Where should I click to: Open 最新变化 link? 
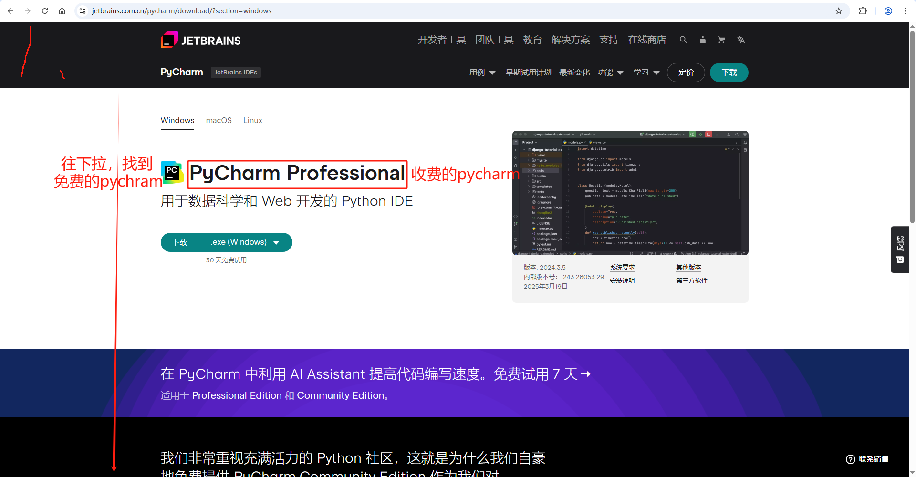pyautogui.click(x=574, y=73)
